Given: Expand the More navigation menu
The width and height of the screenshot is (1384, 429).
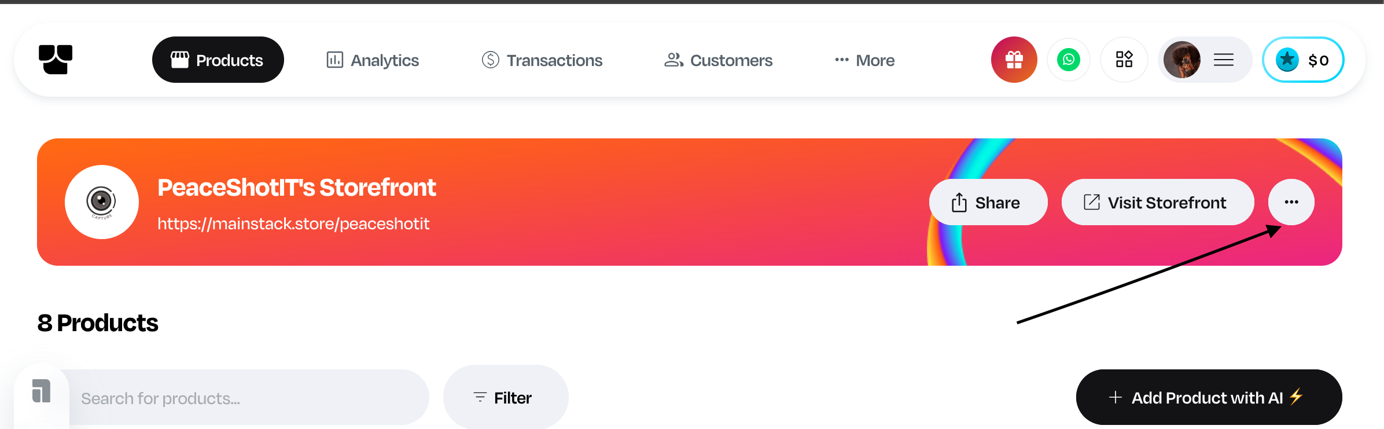Looking at the screenshot, I should pos(864,60).
